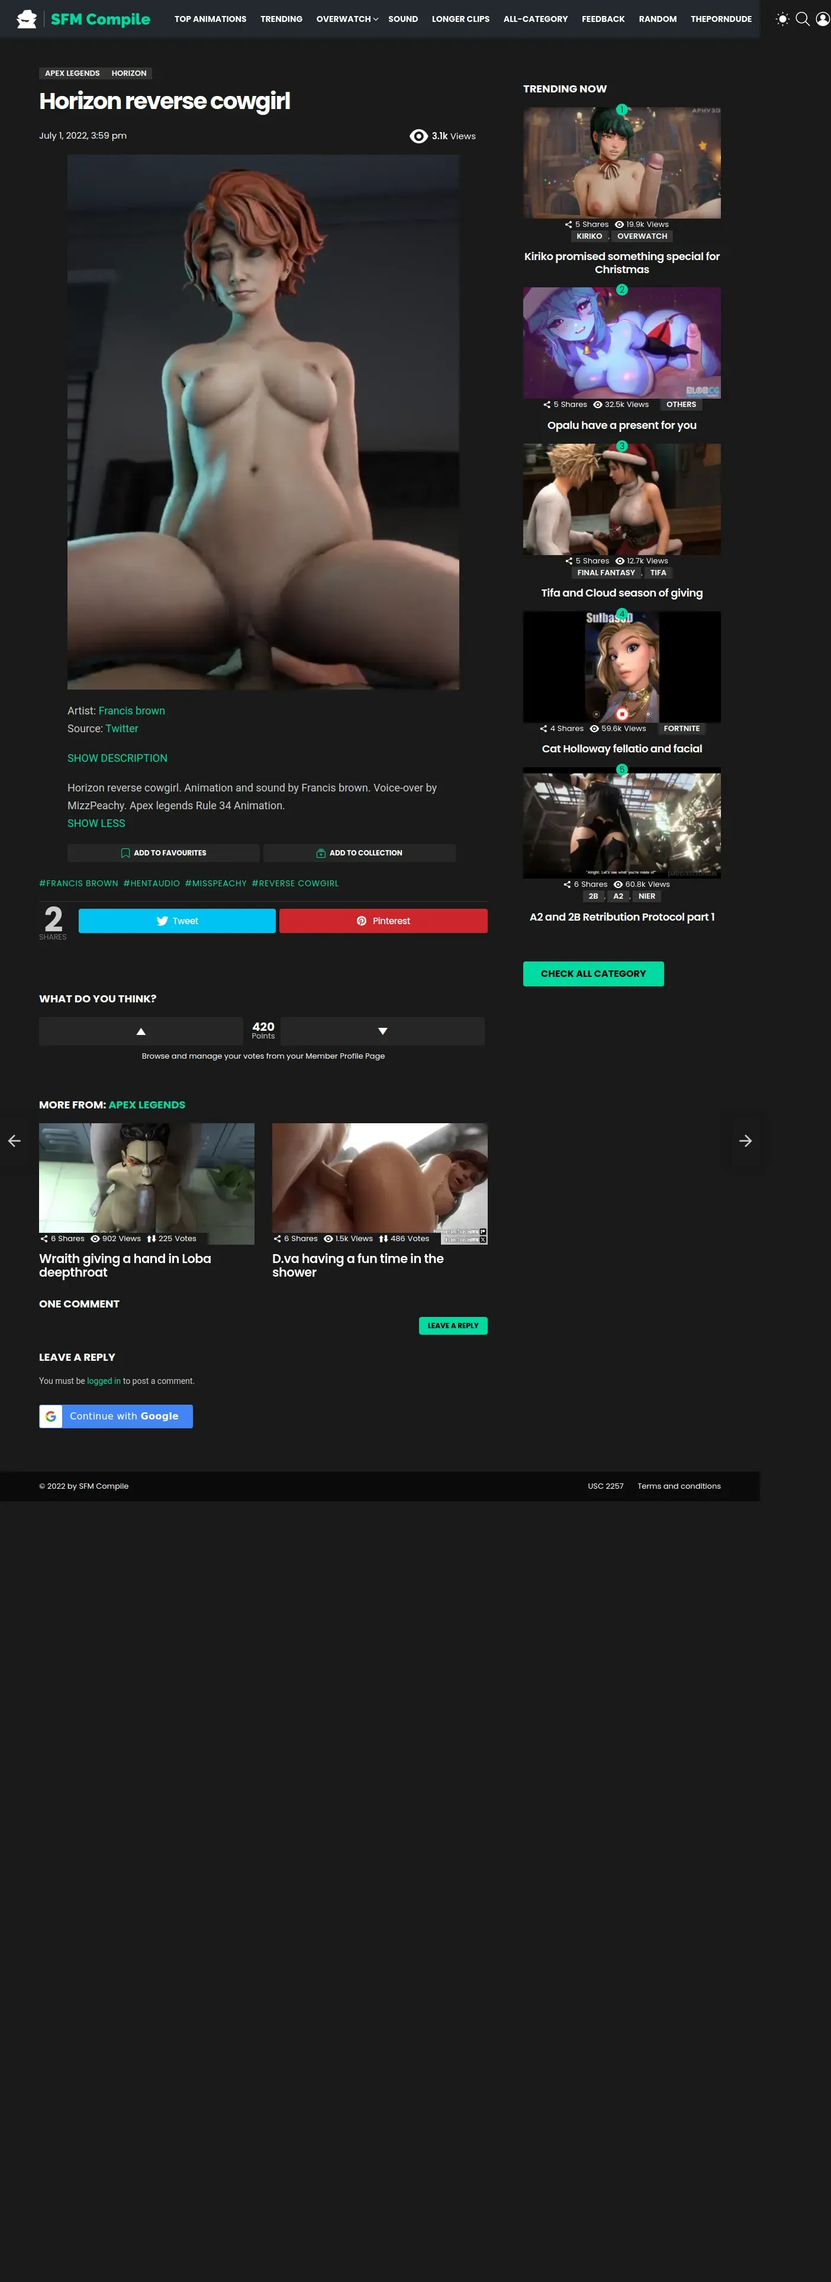Image resolution: width=831 pixels, height=2282 pixels.
Task: Select the OVERWATCH tag in sidebar
Action: point(643,236)
